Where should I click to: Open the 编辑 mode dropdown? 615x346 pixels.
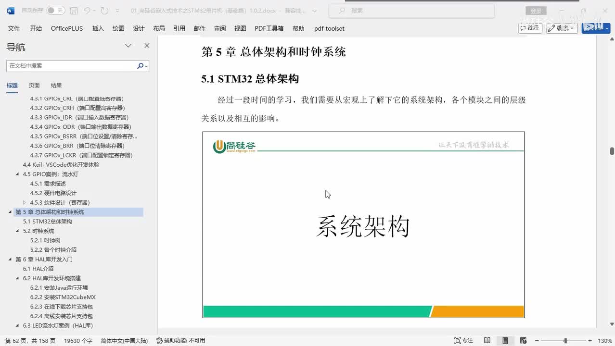pos(562,28)
